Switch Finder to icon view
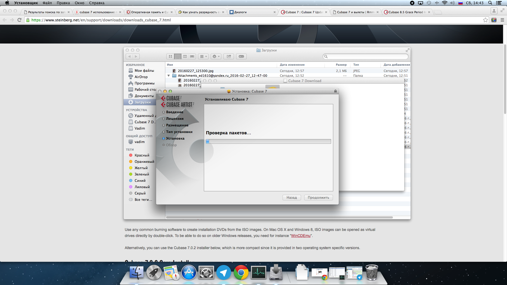Screen dimensions: 507x285 pyautogui.click(x=170, y=56)
